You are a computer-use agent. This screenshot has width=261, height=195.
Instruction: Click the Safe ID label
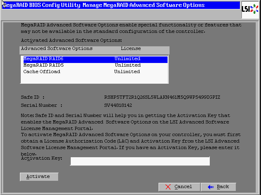pos(33,97)
